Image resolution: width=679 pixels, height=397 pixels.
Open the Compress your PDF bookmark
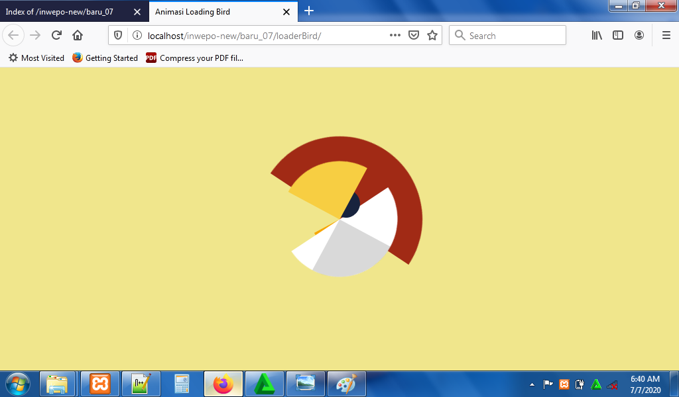194,58
